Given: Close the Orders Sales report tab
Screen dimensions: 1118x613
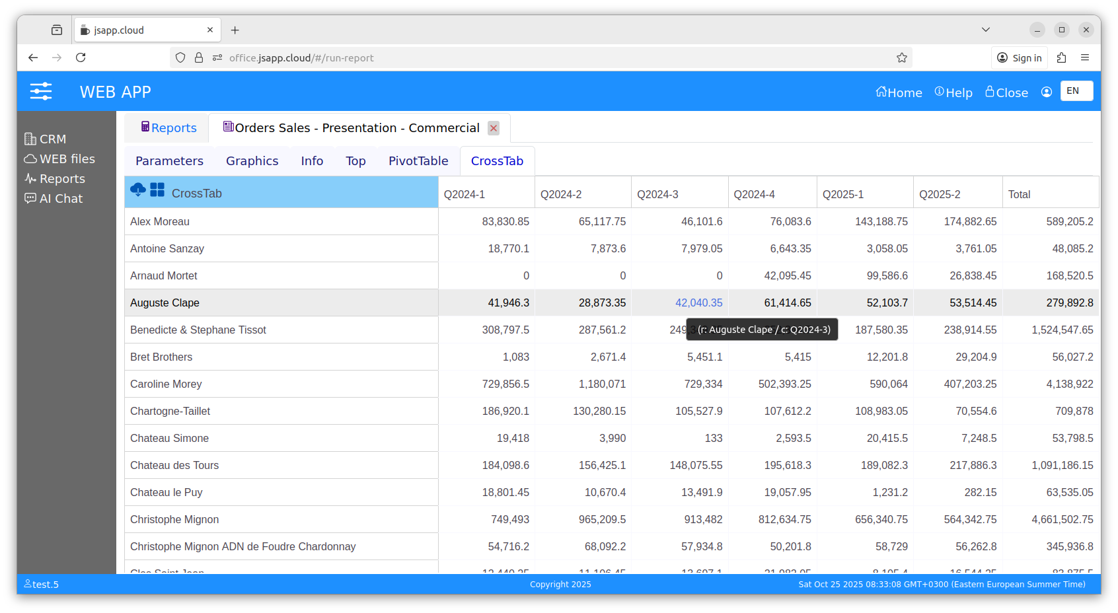Looking at the screenshot, I should [494, 128].
